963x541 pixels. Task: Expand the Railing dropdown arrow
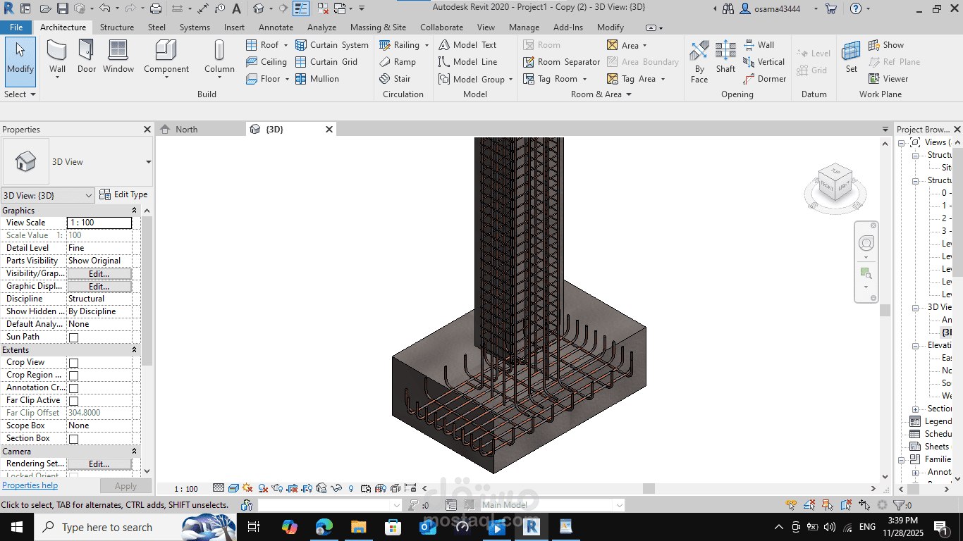click(x=427, y=45)
